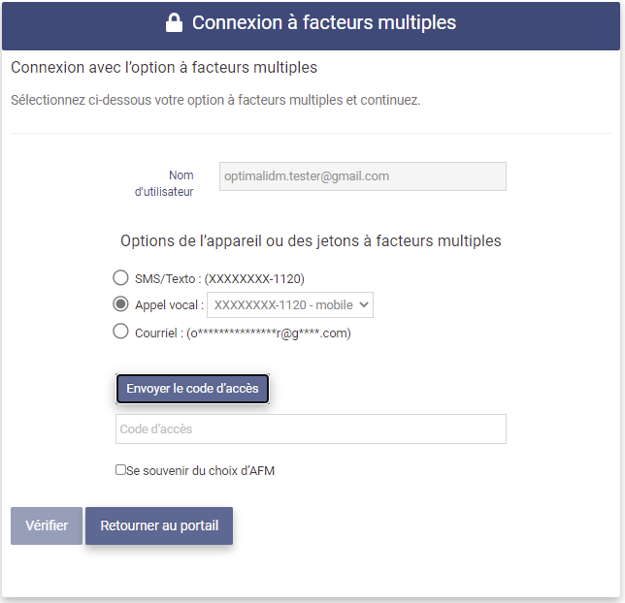Viewport: 625px width, 603px height.
Task: Click the Envoyer le code d'accès button
Action: click(192, 389)
